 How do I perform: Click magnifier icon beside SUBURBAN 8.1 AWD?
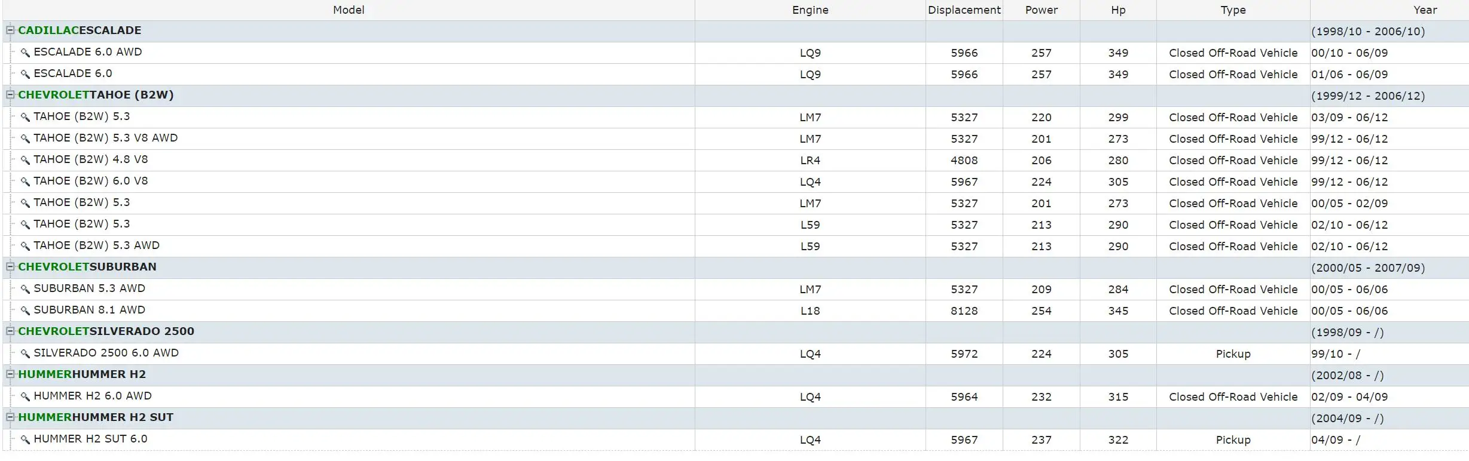pyautogui.click(x=25, y=311)
